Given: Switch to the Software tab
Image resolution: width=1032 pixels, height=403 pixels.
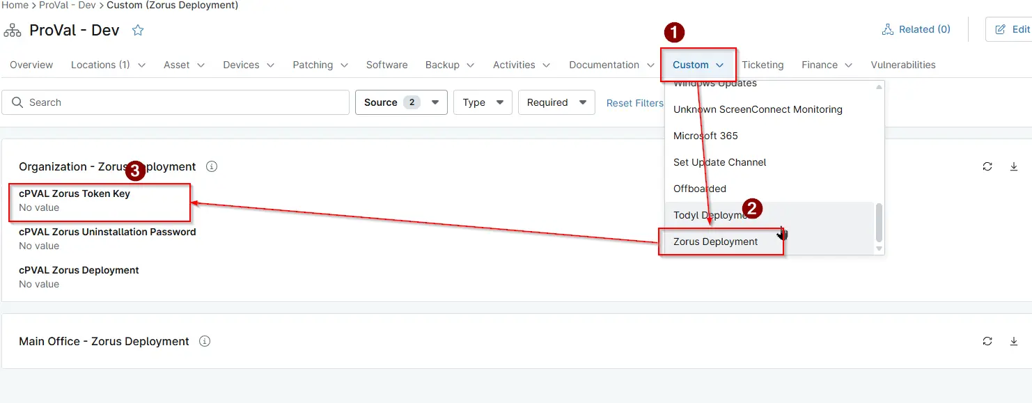Looking at the screenshot, I should (386, 65).
